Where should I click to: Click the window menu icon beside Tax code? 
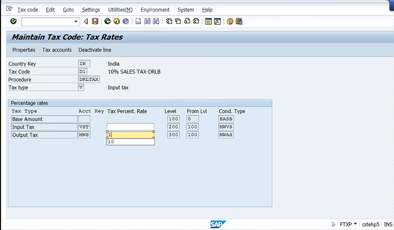9,9
